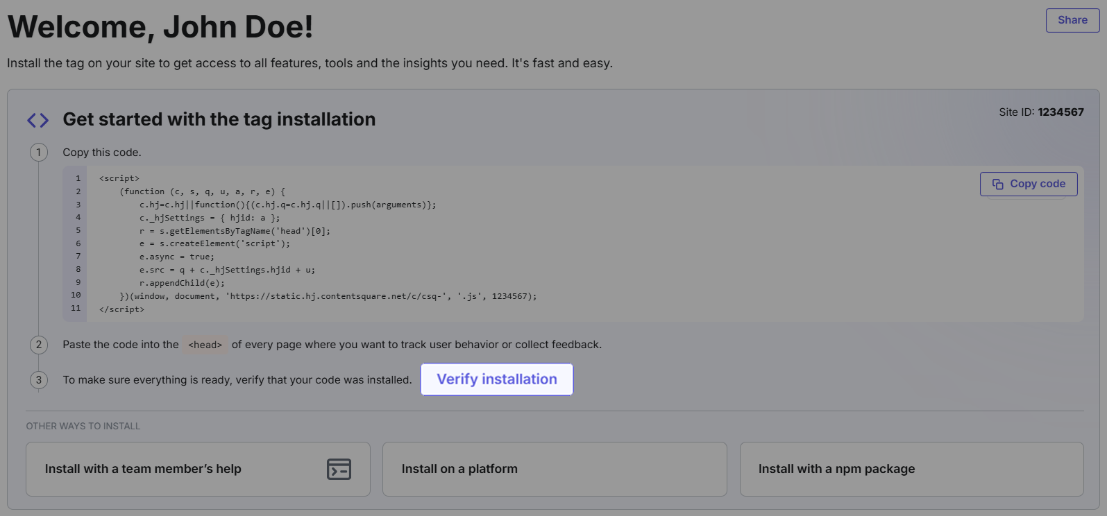Image resolution: width=1107 pixels, height=516 pixels.
Task: Click 'OTHER WAYS TO INSTALL' label
Action: (x=83, y=426)
